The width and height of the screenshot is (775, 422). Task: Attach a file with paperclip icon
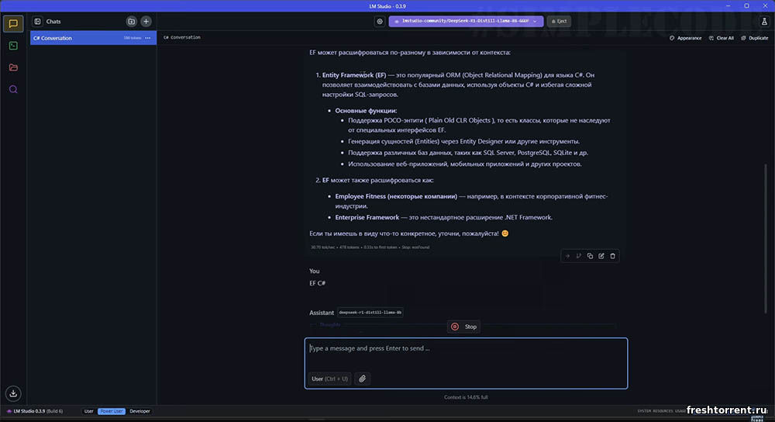point(362,379)
